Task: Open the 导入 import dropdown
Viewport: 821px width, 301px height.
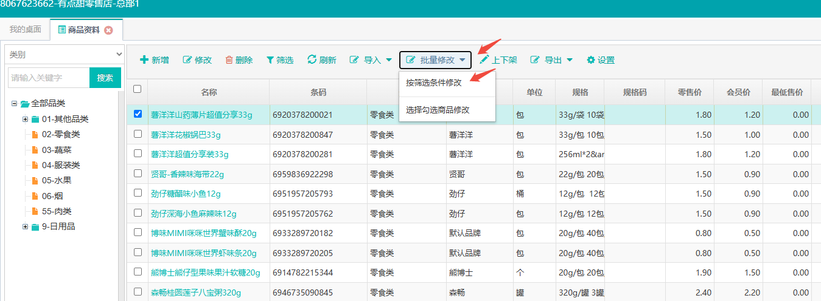Action: point(371,60)
